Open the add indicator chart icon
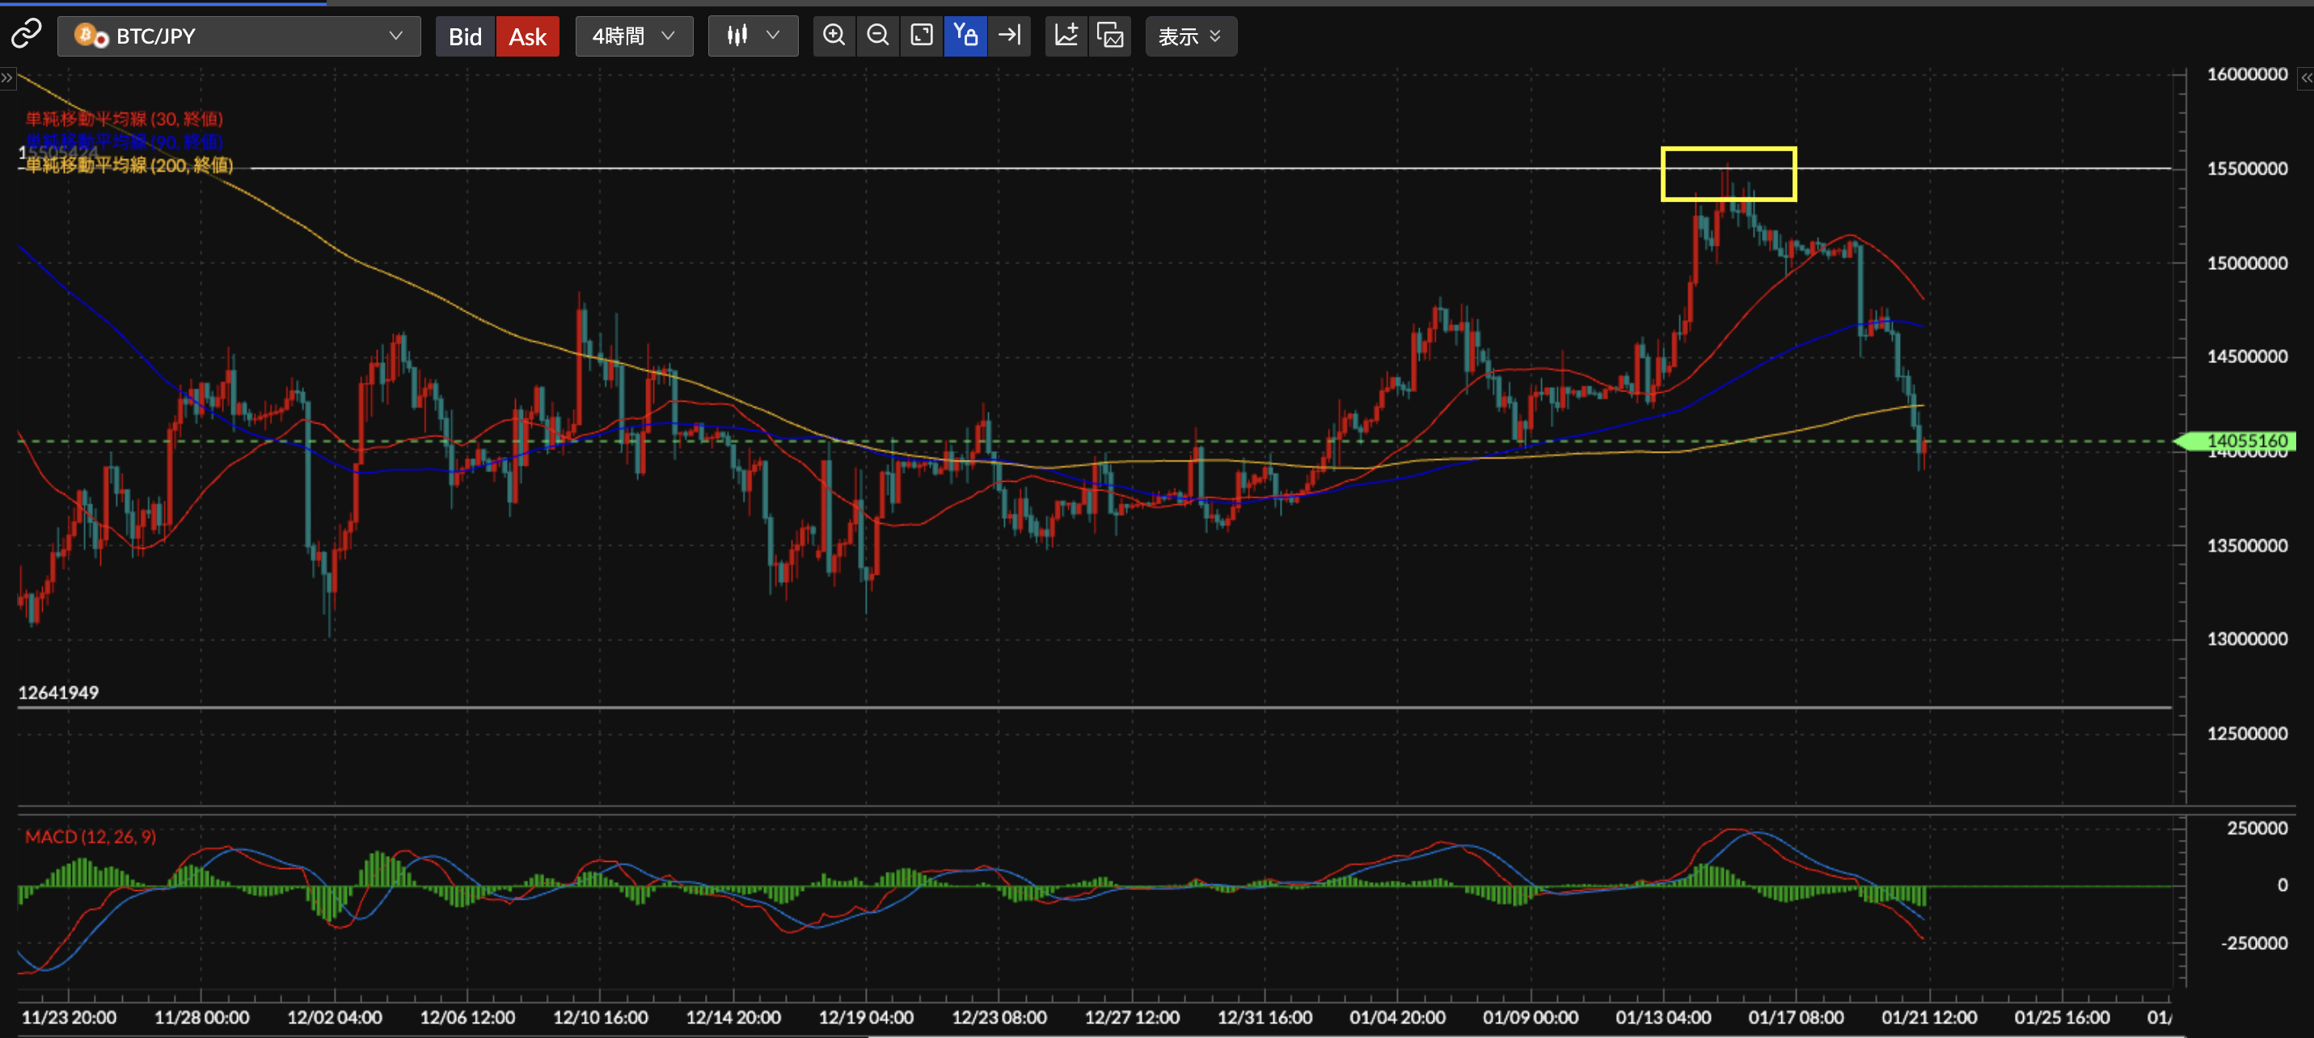 coord(1066,36)
